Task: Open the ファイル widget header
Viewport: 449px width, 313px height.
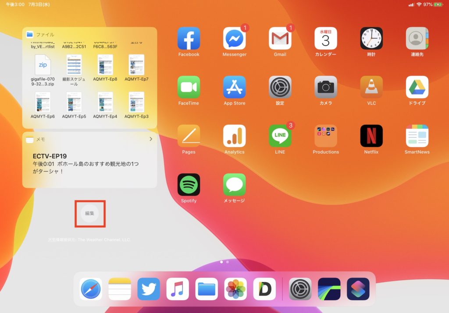Action: click(x=89, y=34)
